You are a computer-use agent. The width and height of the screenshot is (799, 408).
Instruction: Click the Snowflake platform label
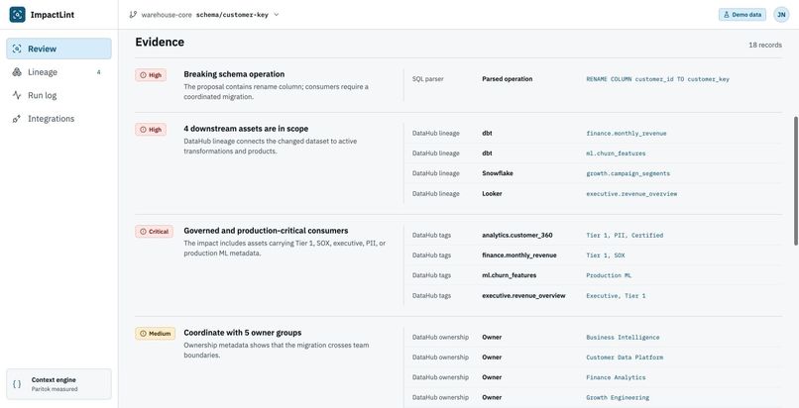pos(498,173)
